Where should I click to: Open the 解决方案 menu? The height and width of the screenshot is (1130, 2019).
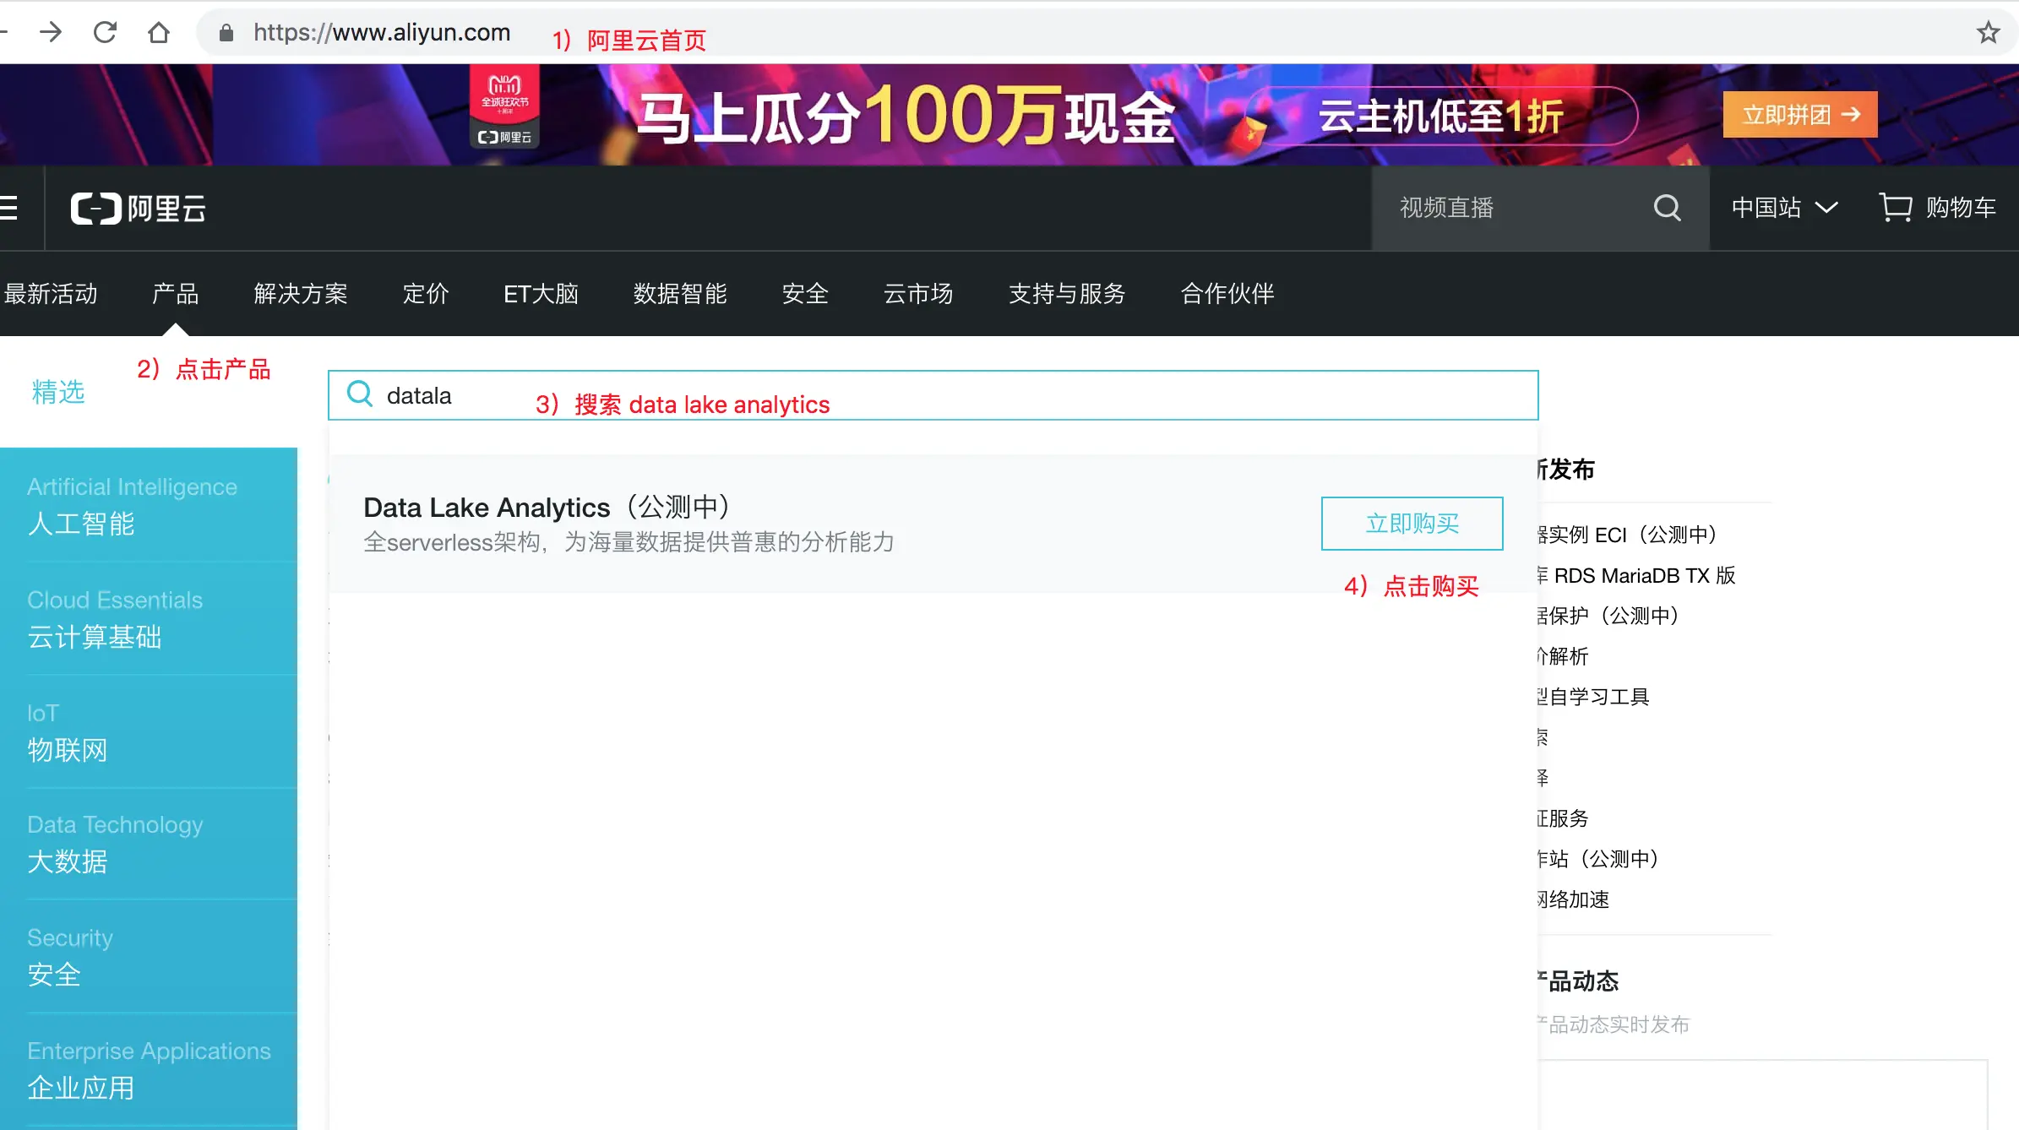pyautogui.click(x=301, y=294)
